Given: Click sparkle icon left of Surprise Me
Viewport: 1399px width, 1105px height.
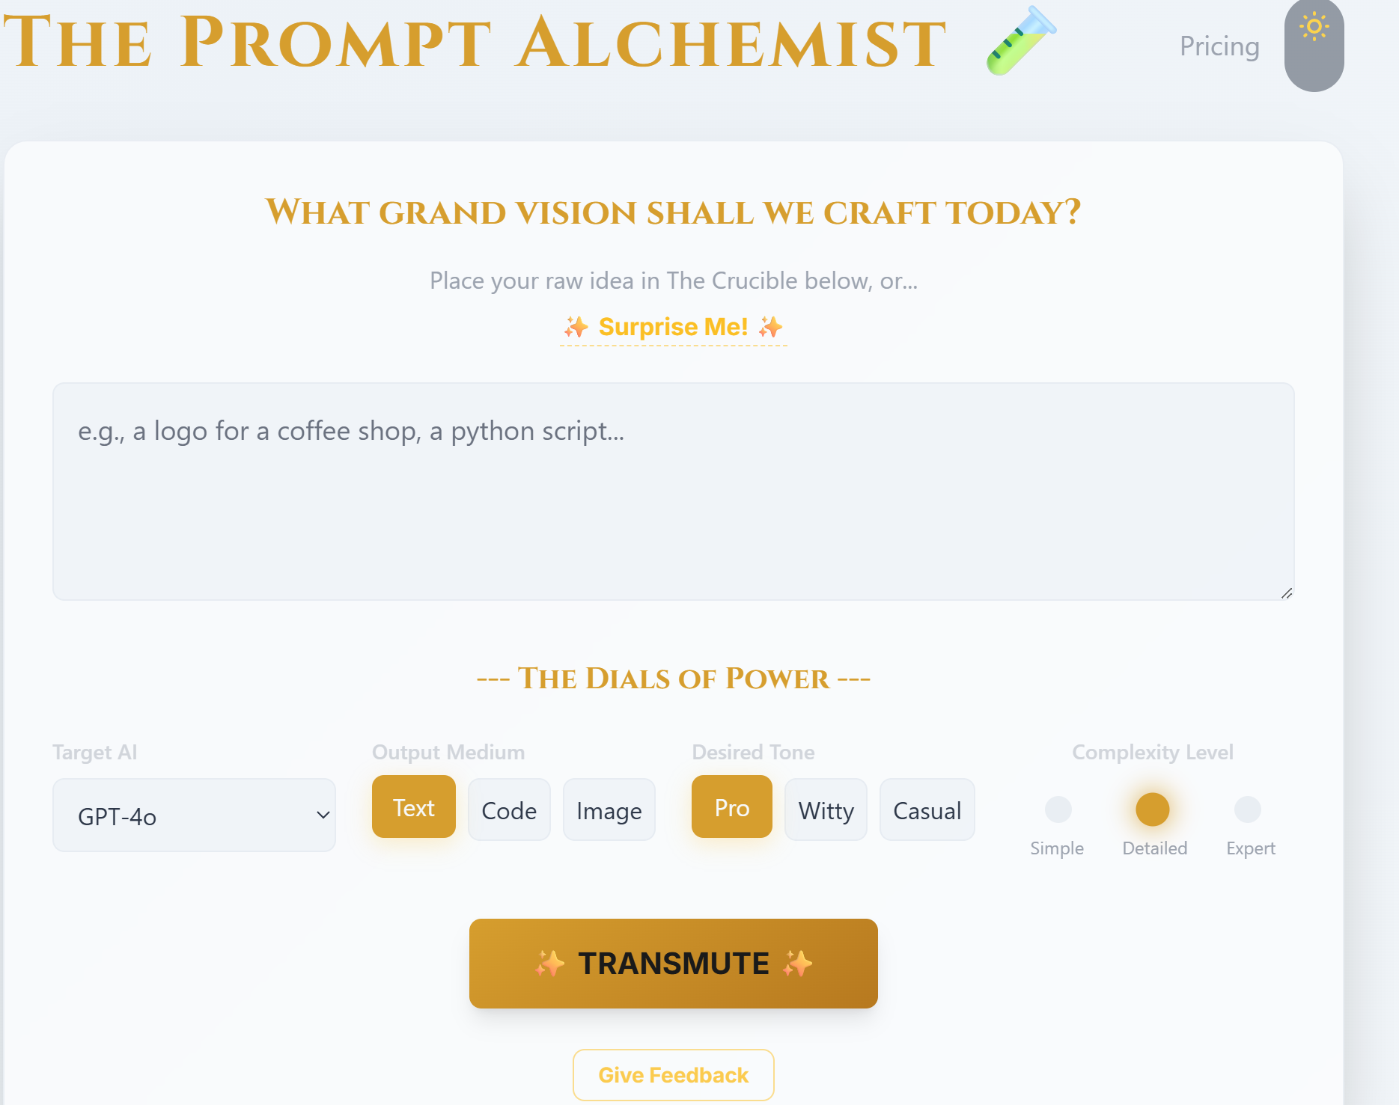Looking at the screenshot, I should point(576,327).
